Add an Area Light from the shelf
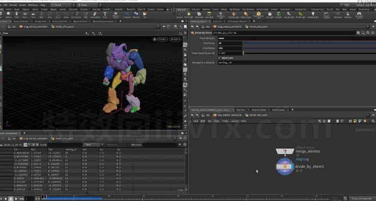 [209, 15]
